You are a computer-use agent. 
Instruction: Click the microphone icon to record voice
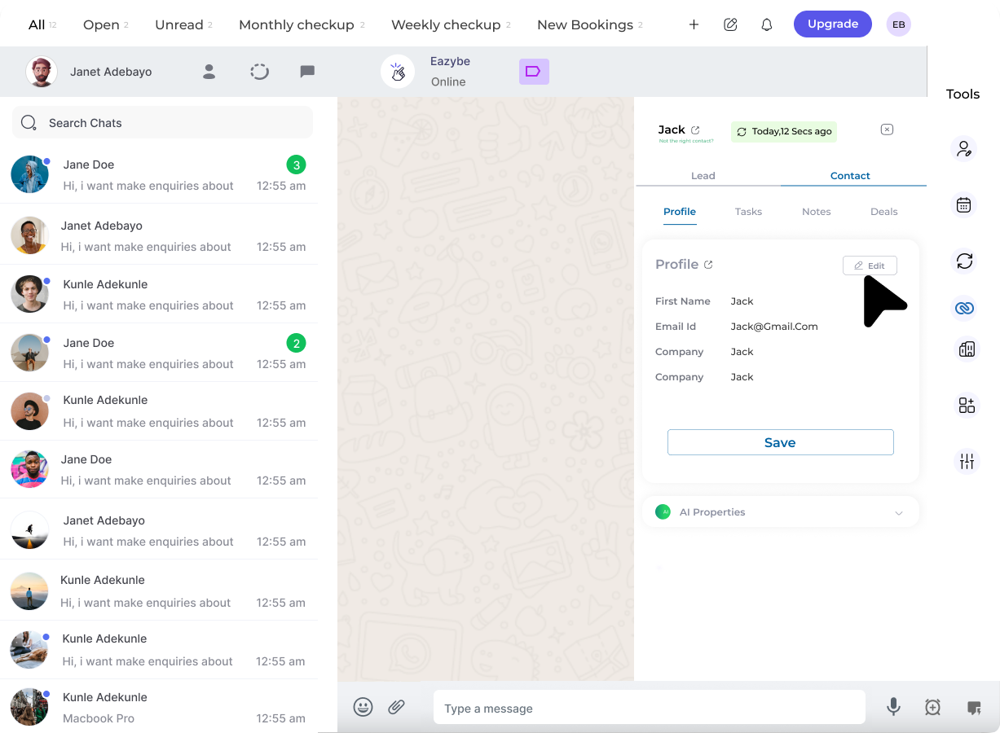coord(893,707)
